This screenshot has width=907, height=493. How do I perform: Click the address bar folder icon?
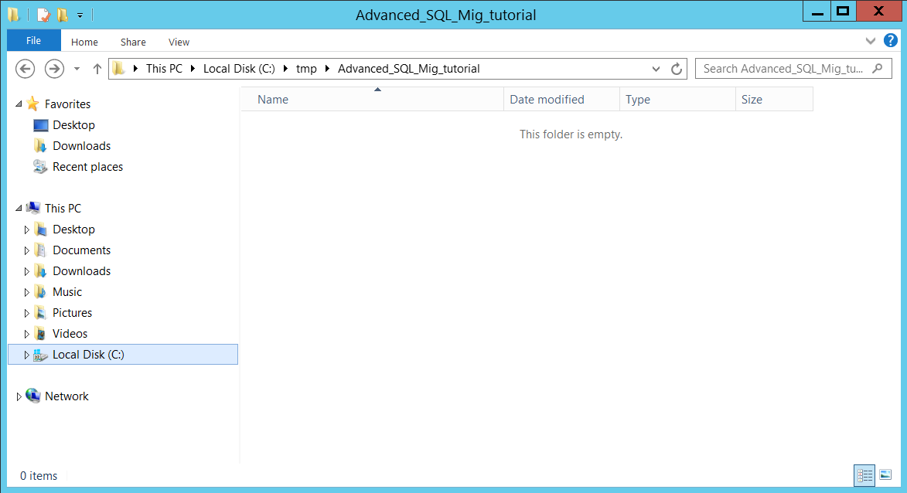118,69
